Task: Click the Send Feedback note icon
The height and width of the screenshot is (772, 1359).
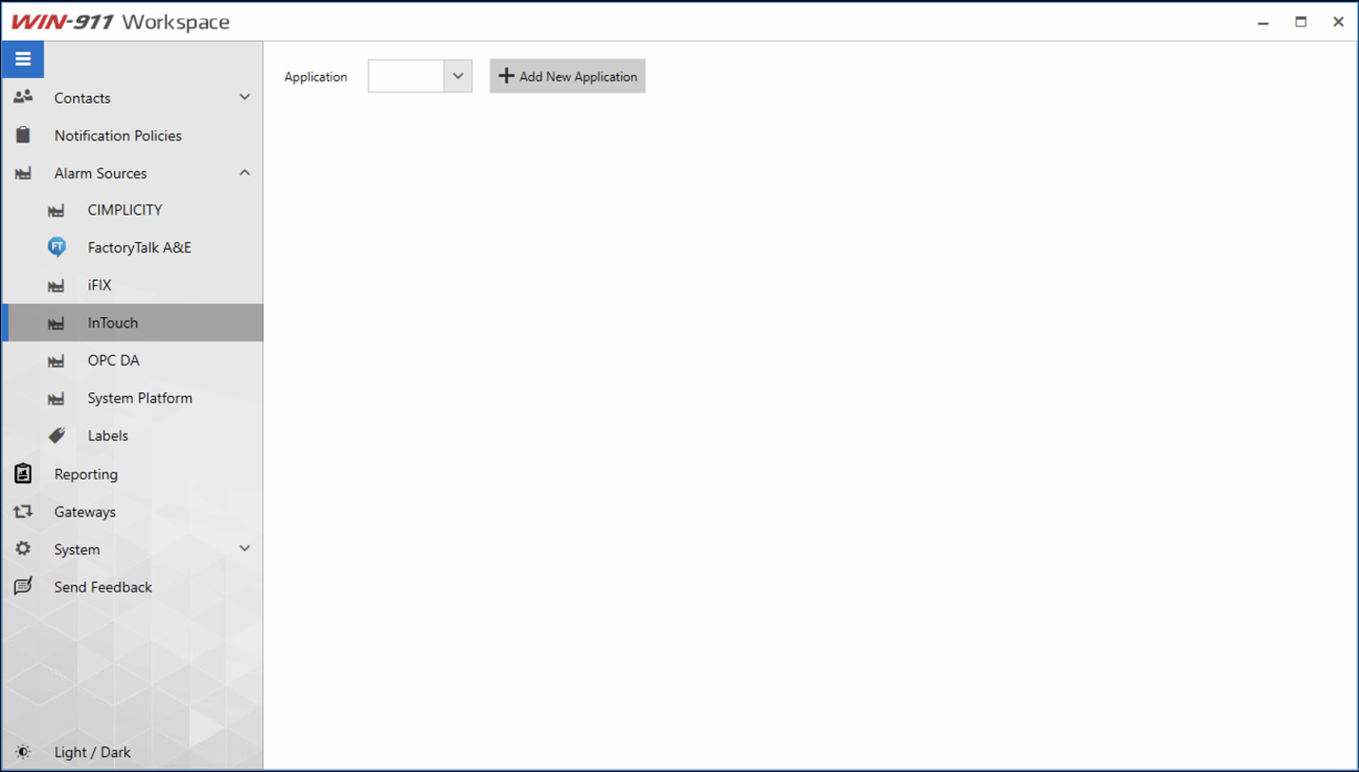Action: [23, 586]
